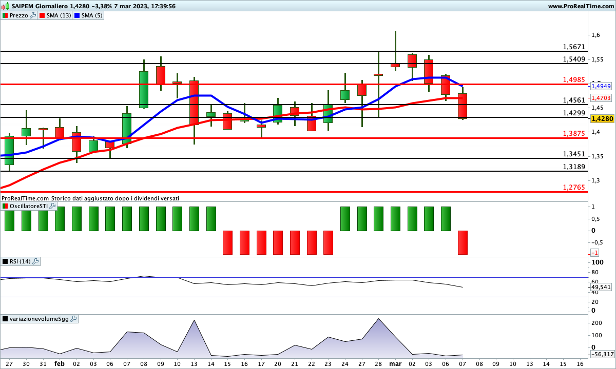The width and height of the screenshot is (616, 369).
Task: Click the OscillatoreSTI wrench settings icon
Action: [53, 206]
